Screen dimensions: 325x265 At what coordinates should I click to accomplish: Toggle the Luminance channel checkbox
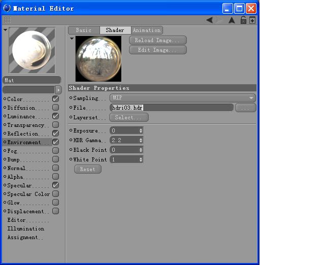[55, 116]
